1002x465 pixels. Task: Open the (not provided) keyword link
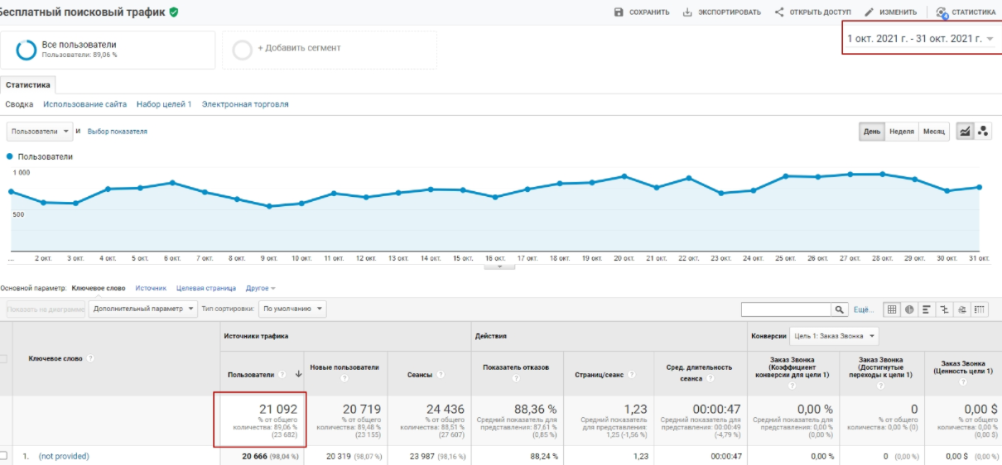pos(64,456)
